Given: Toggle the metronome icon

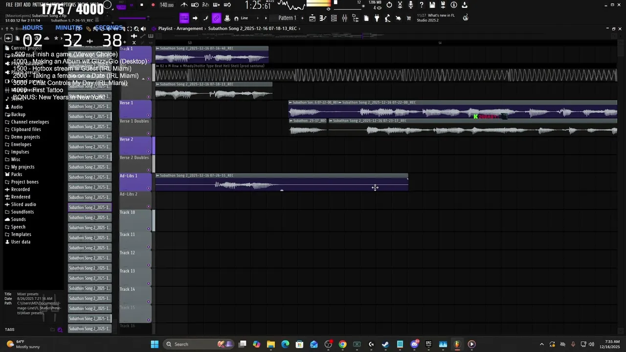Looking at the screenshot, I should 184,5.
